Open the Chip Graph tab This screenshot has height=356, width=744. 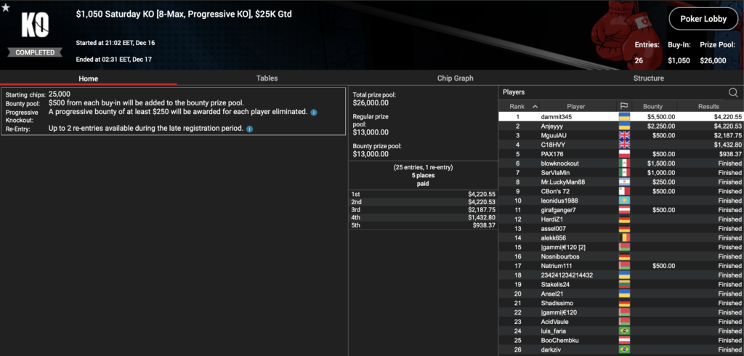point(456,78)
